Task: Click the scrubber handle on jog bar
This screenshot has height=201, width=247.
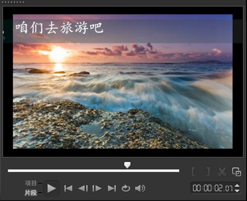Action: [x=127, y=165]
